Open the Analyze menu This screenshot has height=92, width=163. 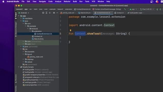pos(58,2)
